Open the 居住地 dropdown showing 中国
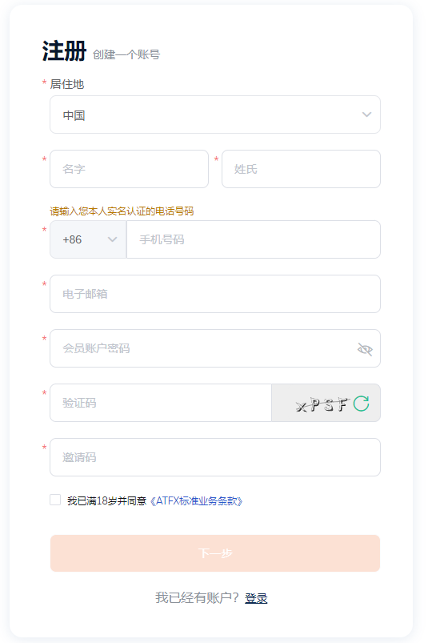The height and width of the screenshot is (643, 428). click(215, 115)
